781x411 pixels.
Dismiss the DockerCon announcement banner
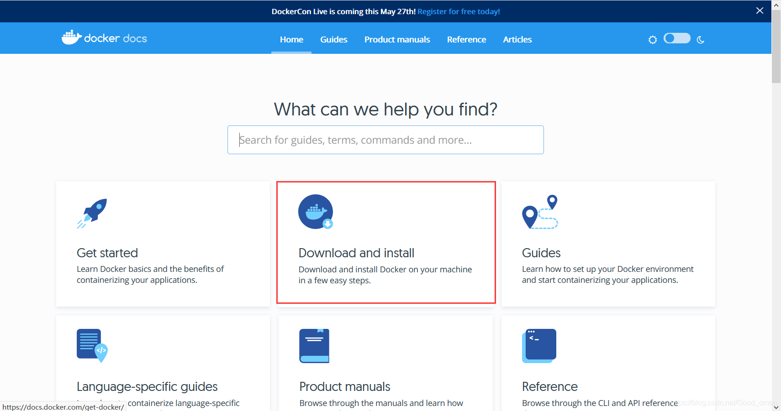[x=760, y=10]
